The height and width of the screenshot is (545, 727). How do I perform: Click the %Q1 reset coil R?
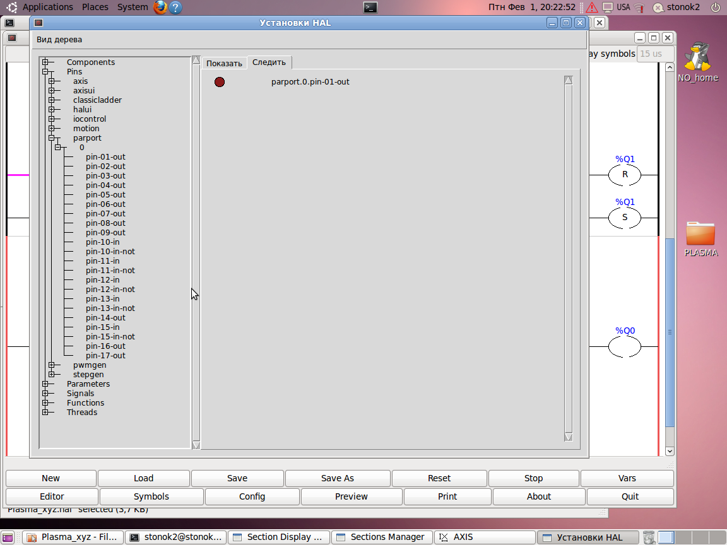click(625, 175)
